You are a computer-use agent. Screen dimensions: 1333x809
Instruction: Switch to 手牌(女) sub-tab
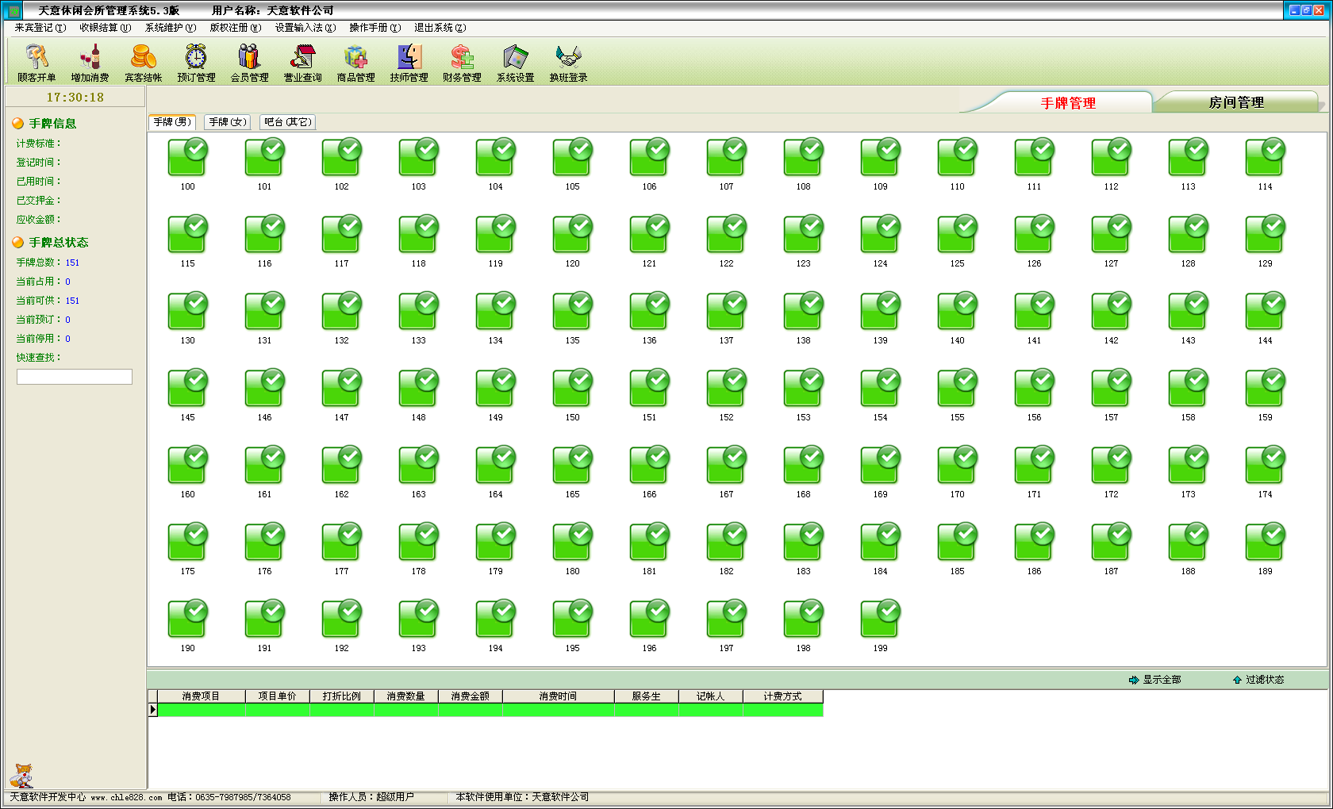[228, 122]
